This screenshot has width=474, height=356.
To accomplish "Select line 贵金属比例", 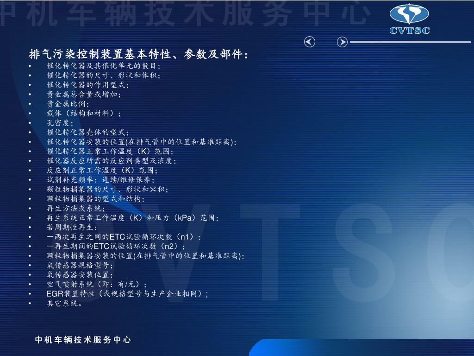I will [68, 103].
